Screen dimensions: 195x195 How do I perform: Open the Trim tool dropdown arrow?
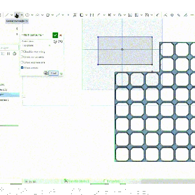pos(115,15)
